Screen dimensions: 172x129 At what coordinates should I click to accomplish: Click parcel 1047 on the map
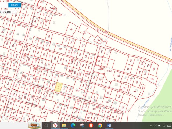click(29, 59)
